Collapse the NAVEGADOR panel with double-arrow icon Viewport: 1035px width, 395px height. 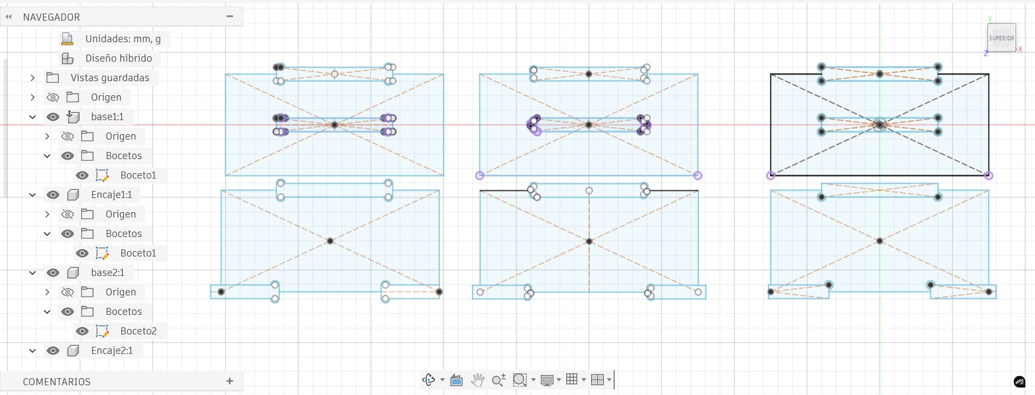coord(9,17)
